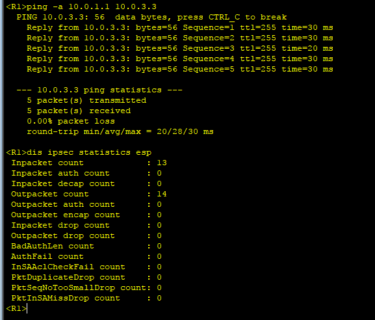The image size is (375, 320).
Task: Click the PktDuplicateDrop count row
Action: click(x=86, y=277)
